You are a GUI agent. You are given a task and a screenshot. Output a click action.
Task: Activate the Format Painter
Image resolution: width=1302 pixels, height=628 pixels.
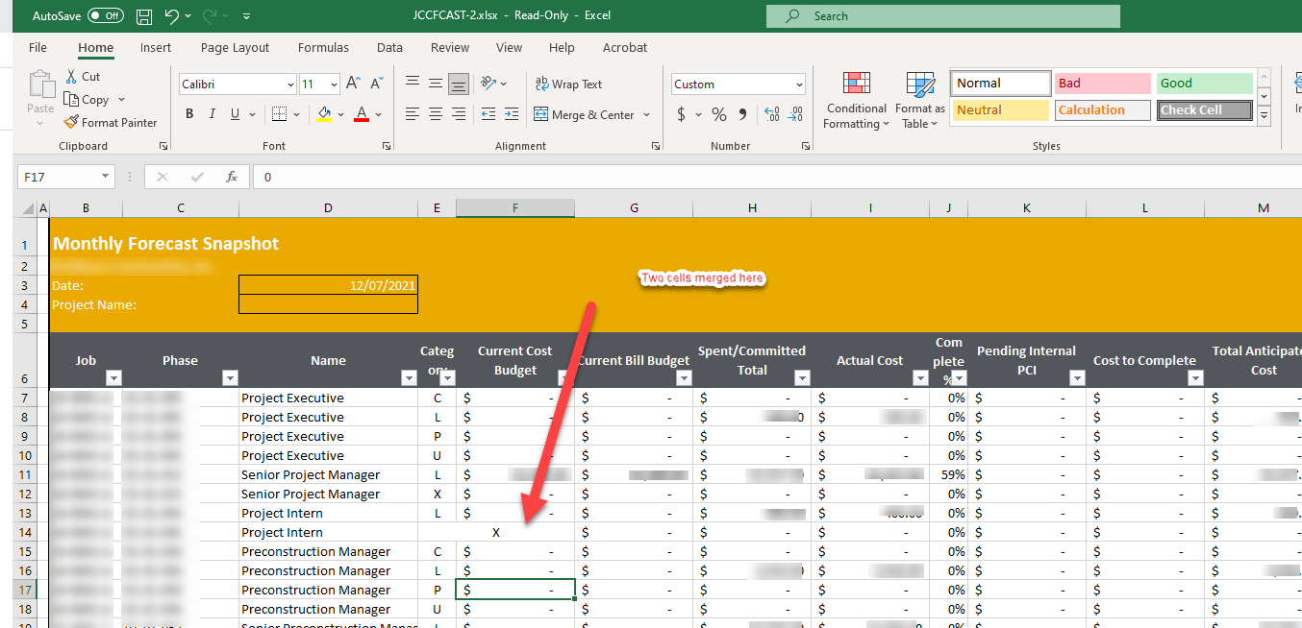110,123
